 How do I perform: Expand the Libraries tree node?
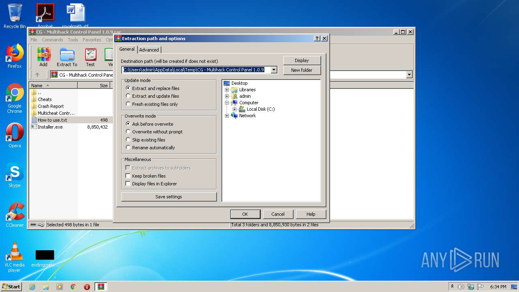click(x=227, y=90)
